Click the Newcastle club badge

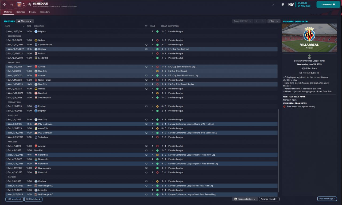coord(36,159)
